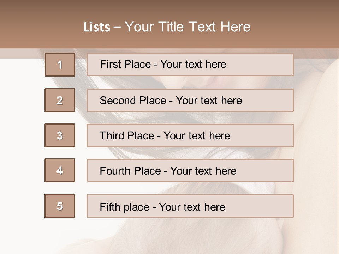Image resolution: width=339 pixels, height=254 pixels.
Task: Click the number 5 box
Action: tap(60, 206)
